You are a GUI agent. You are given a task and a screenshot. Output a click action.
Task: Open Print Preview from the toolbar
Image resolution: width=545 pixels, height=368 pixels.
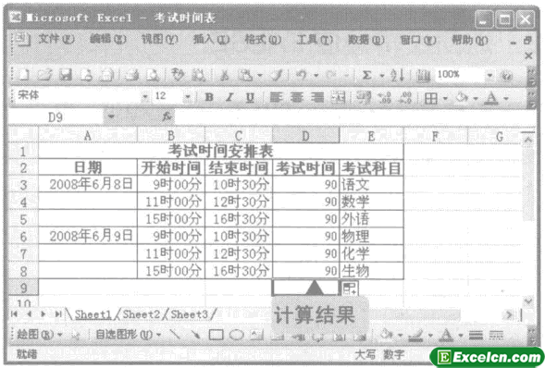(x=153, y=75)
